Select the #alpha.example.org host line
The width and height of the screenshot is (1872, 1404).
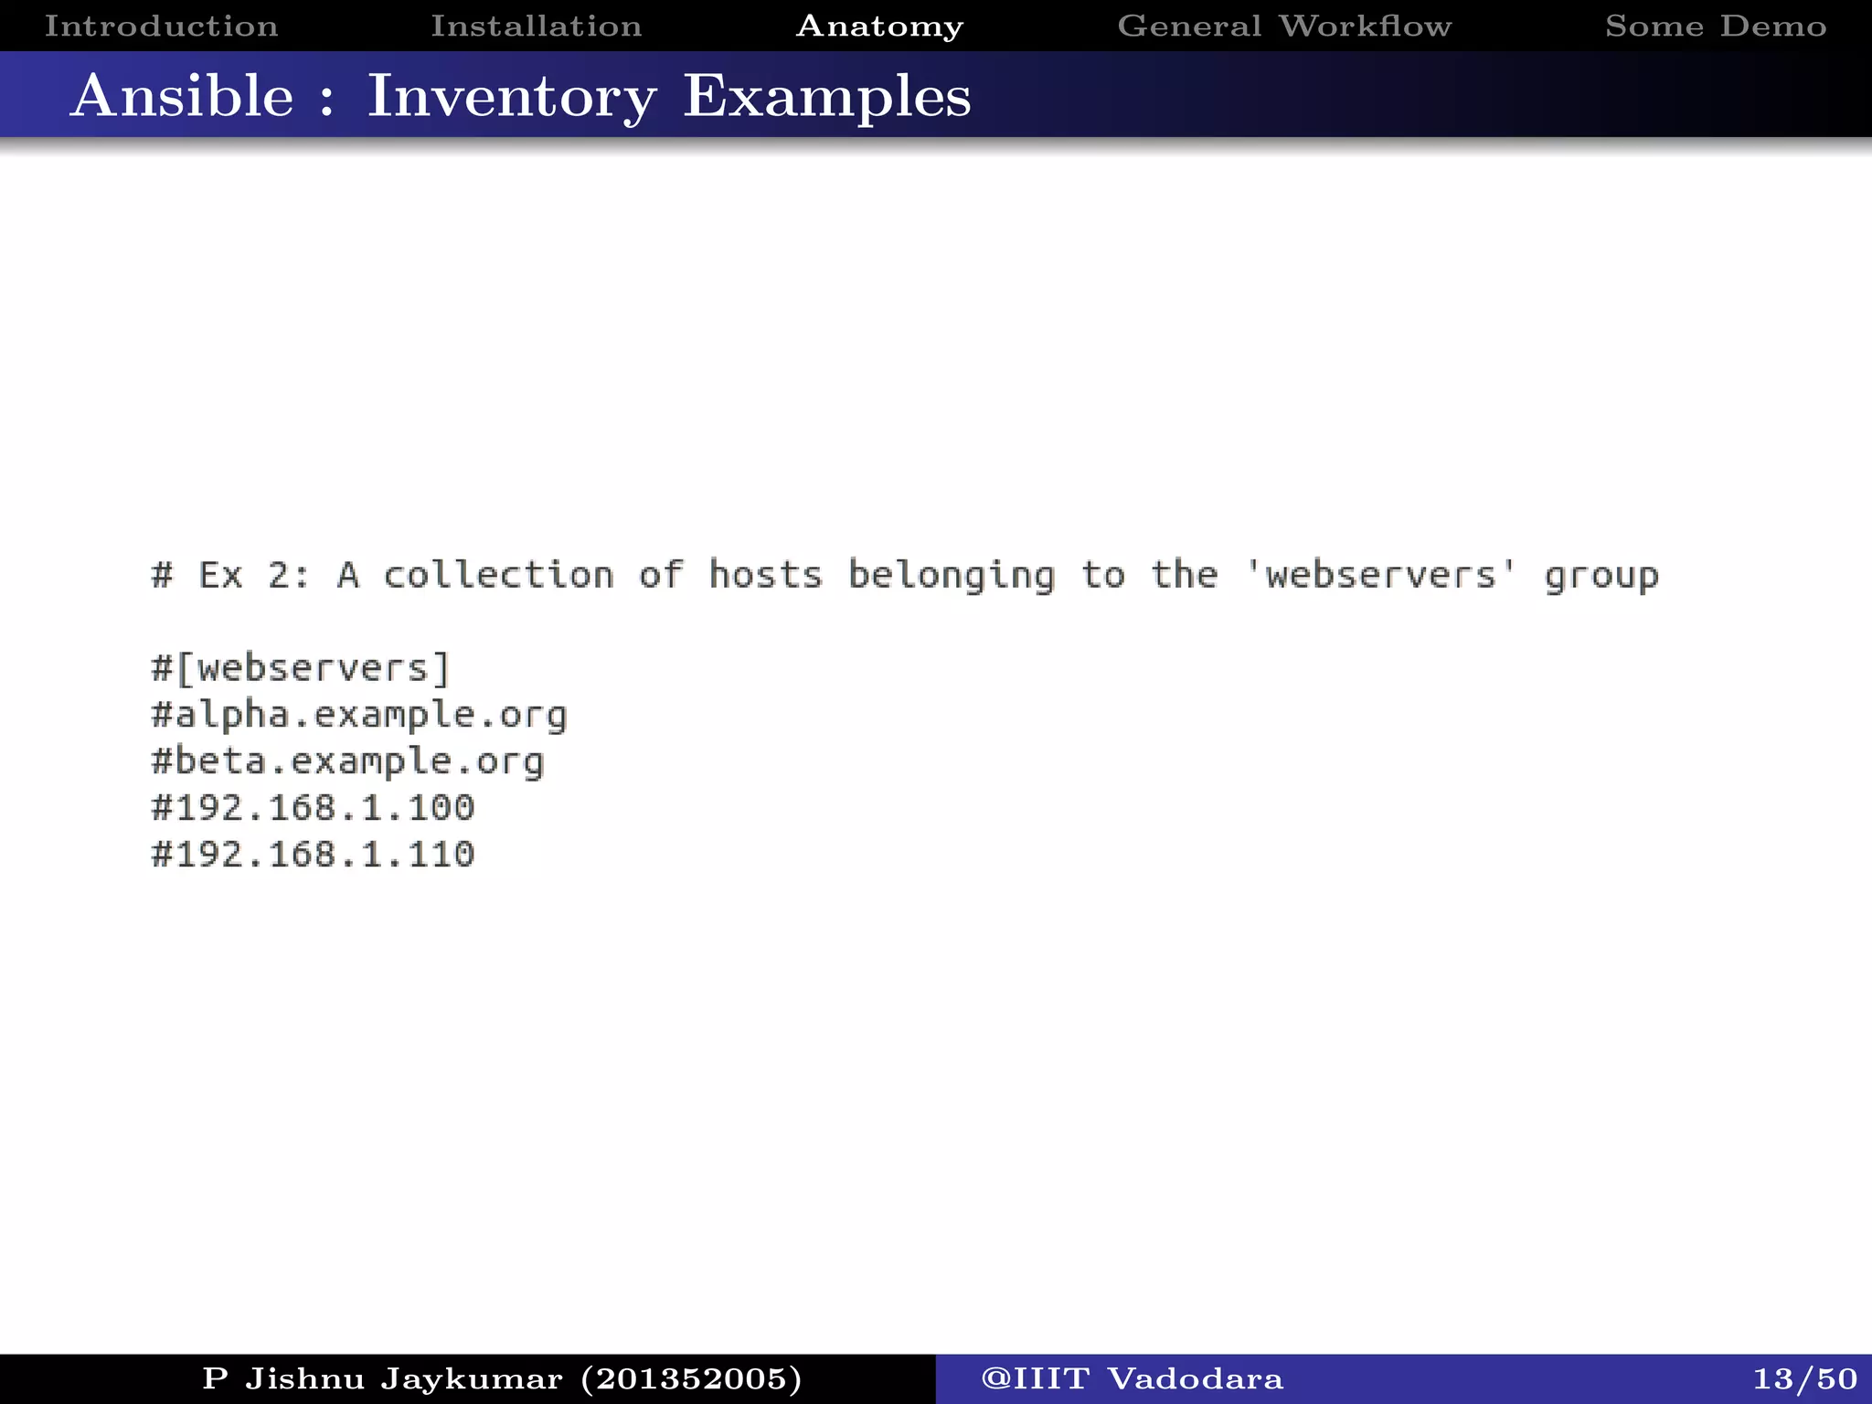point(359,715)
